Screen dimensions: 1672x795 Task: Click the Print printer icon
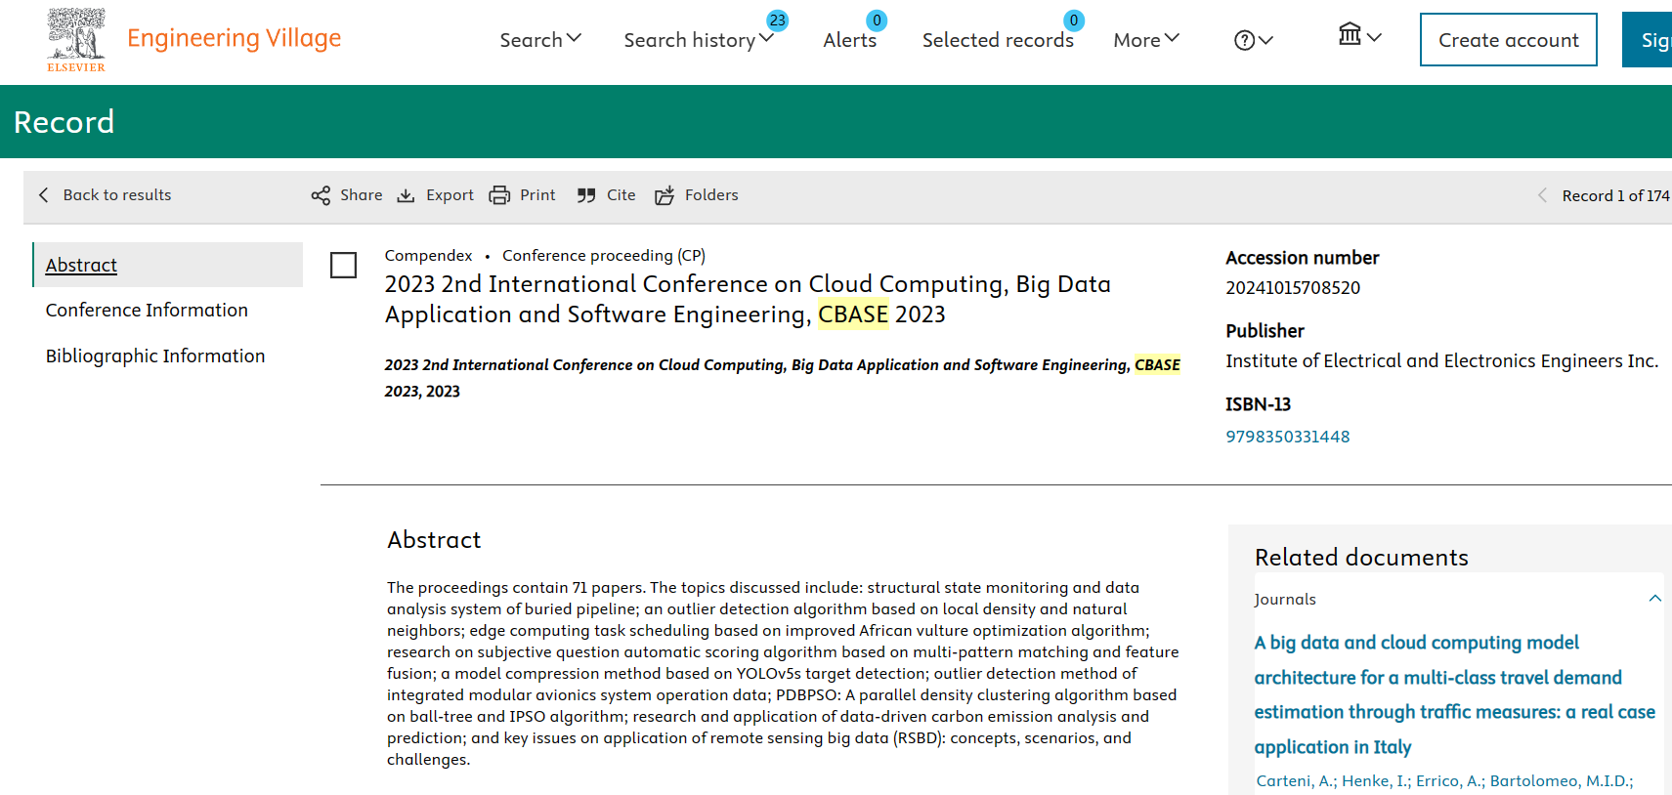pyautogui.click(x=499, y=195)
